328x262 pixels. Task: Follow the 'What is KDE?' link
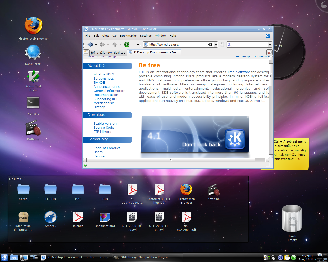[x=104, y=74]
